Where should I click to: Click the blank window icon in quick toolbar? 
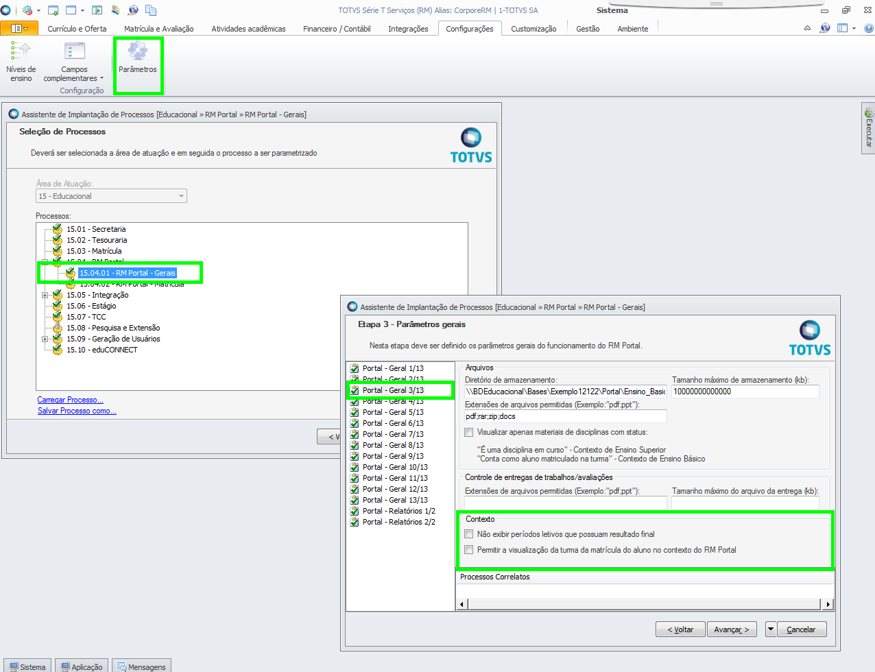tap(71, 10)
